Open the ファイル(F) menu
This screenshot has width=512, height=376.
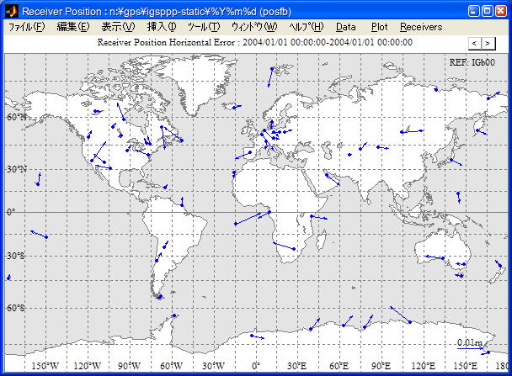(26, 27)
